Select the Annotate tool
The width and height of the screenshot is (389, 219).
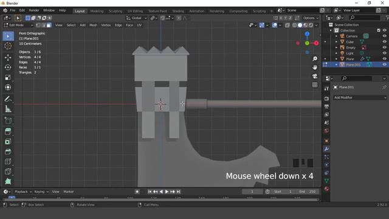coord(8,99)
